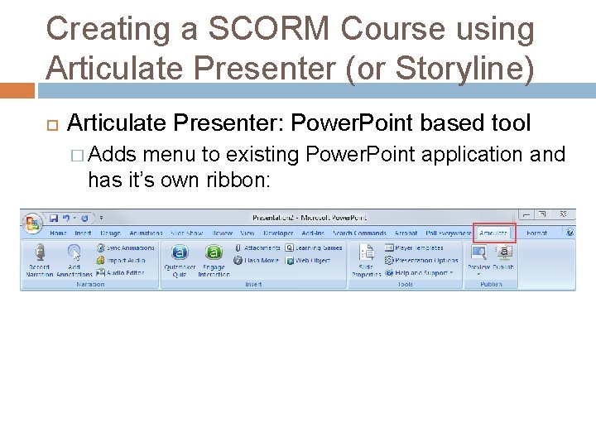Open Attachments in the Insert group
This screenshot has width=596, height=447.
[x=257, y=248]
